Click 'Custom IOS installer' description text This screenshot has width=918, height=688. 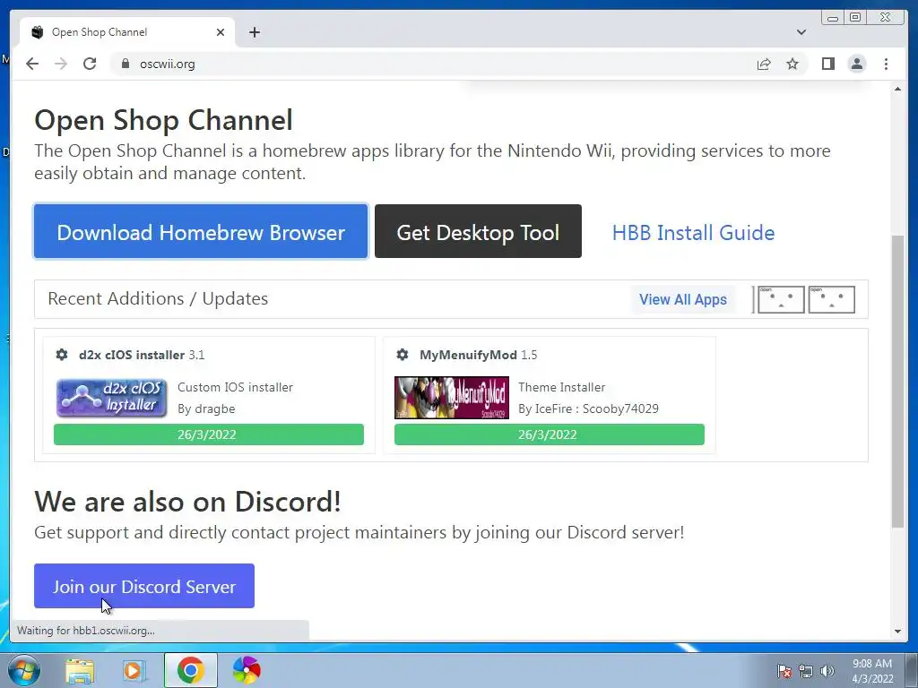click(x=236, y=387)
